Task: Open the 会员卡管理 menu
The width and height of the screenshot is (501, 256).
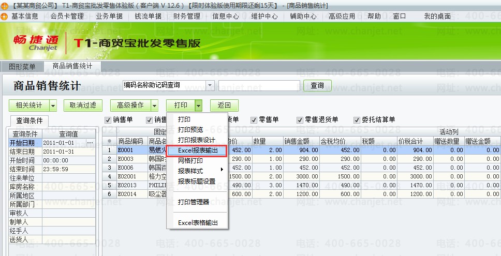Action: 67,16
